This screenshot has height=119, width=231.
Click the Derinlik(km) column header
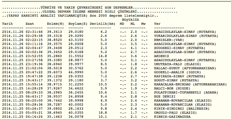coord(103,24)
